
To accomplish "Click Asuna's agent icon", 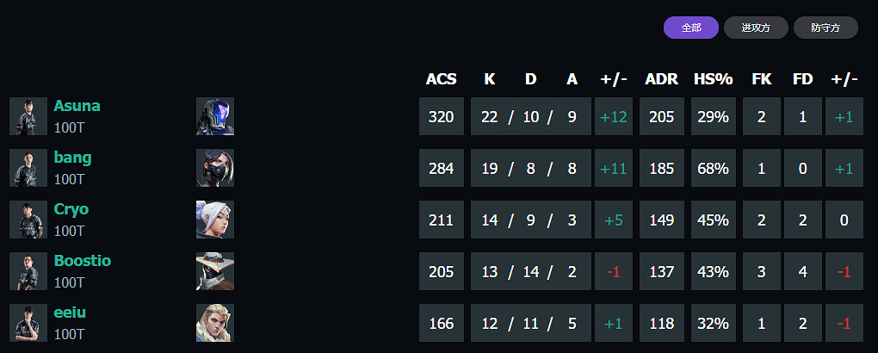I will (215, 116).
